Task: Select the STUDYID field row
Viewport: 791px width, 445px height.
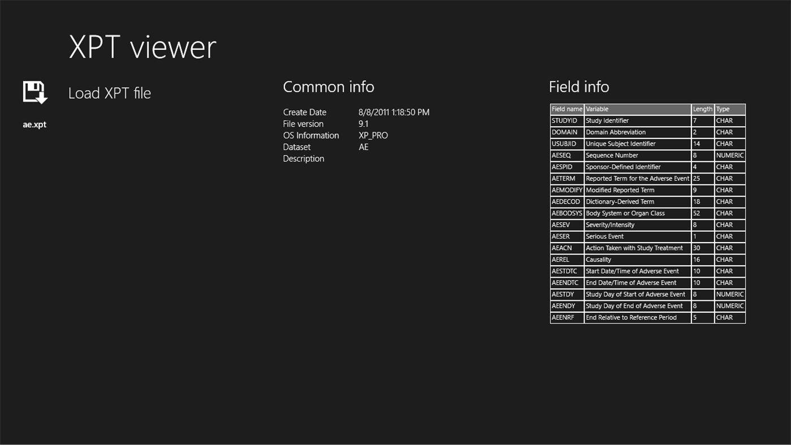Action: (x=622, y=120)
